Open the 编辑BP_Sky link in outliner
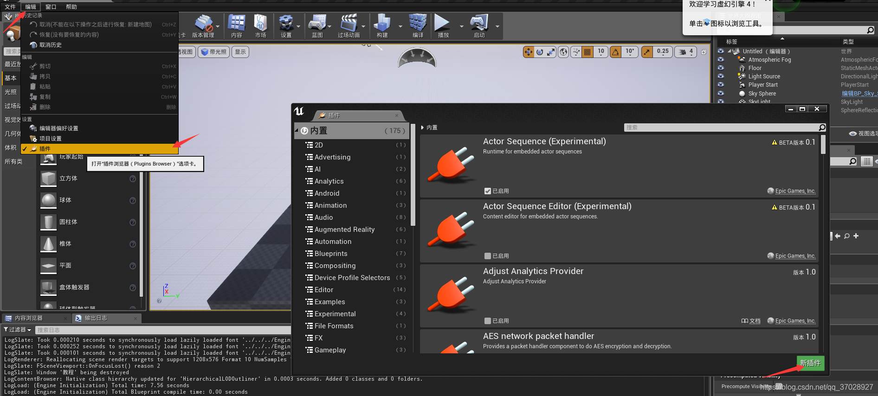This screenshot has height=396, width=878. 859,93
